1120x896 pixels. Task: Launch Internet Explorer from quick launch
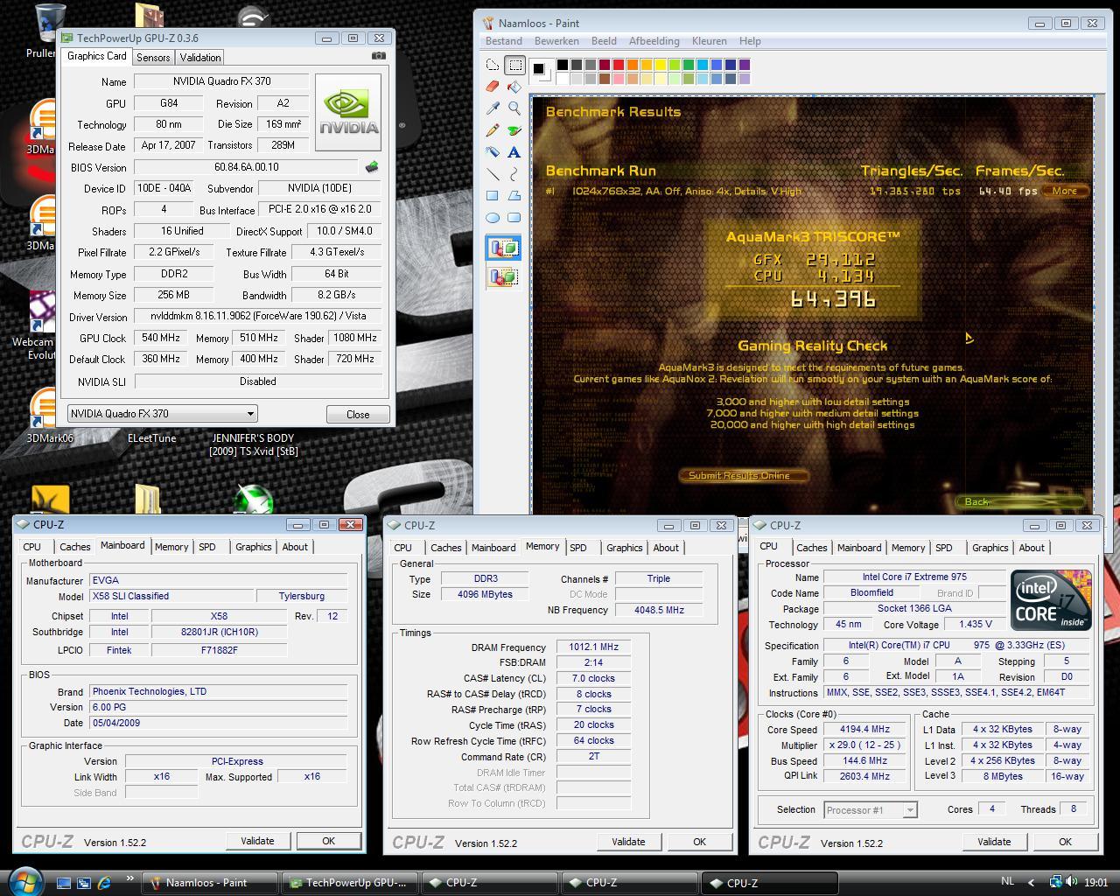(x=104, y=882)
